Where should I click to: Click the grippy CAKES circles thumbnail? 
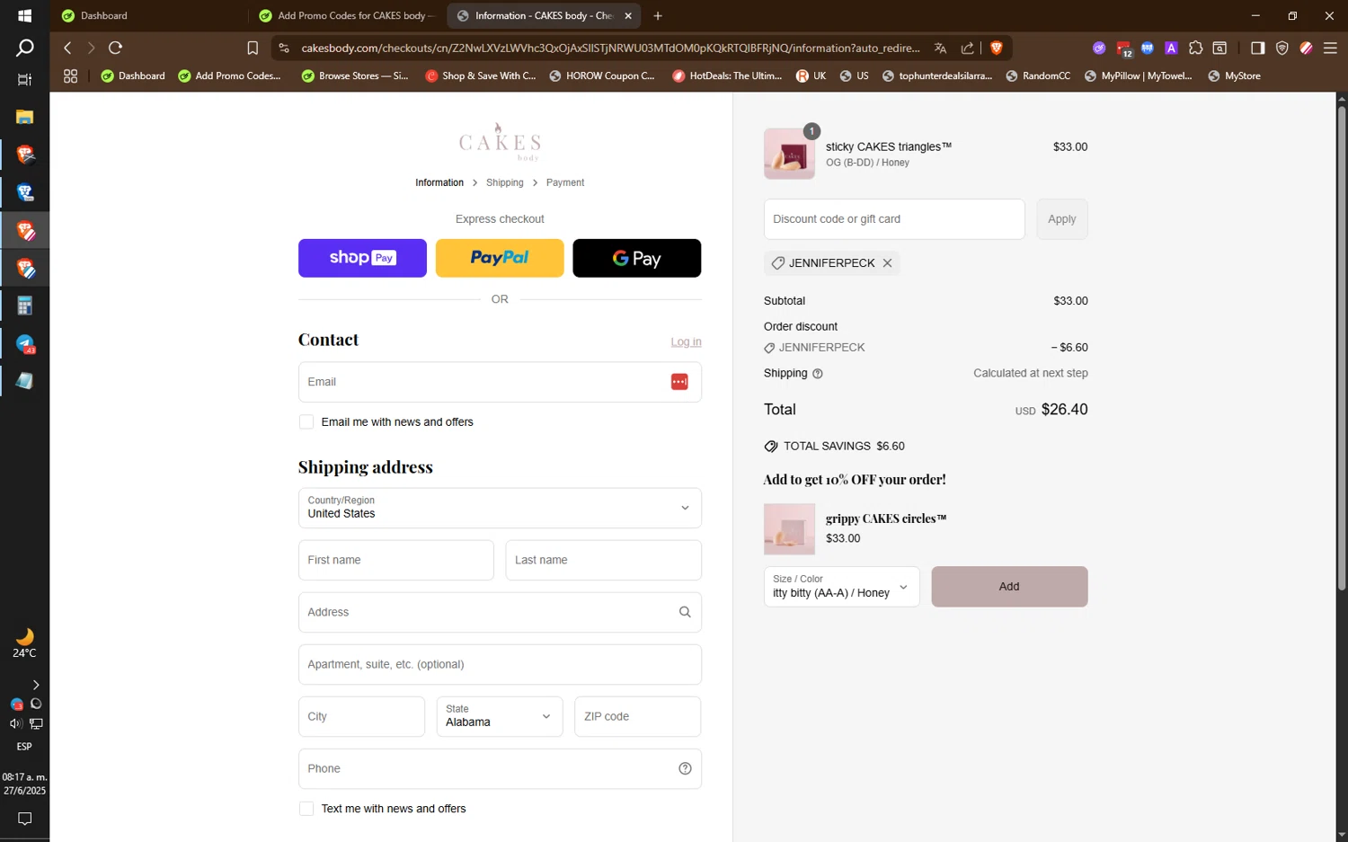[x=789, y=528]
